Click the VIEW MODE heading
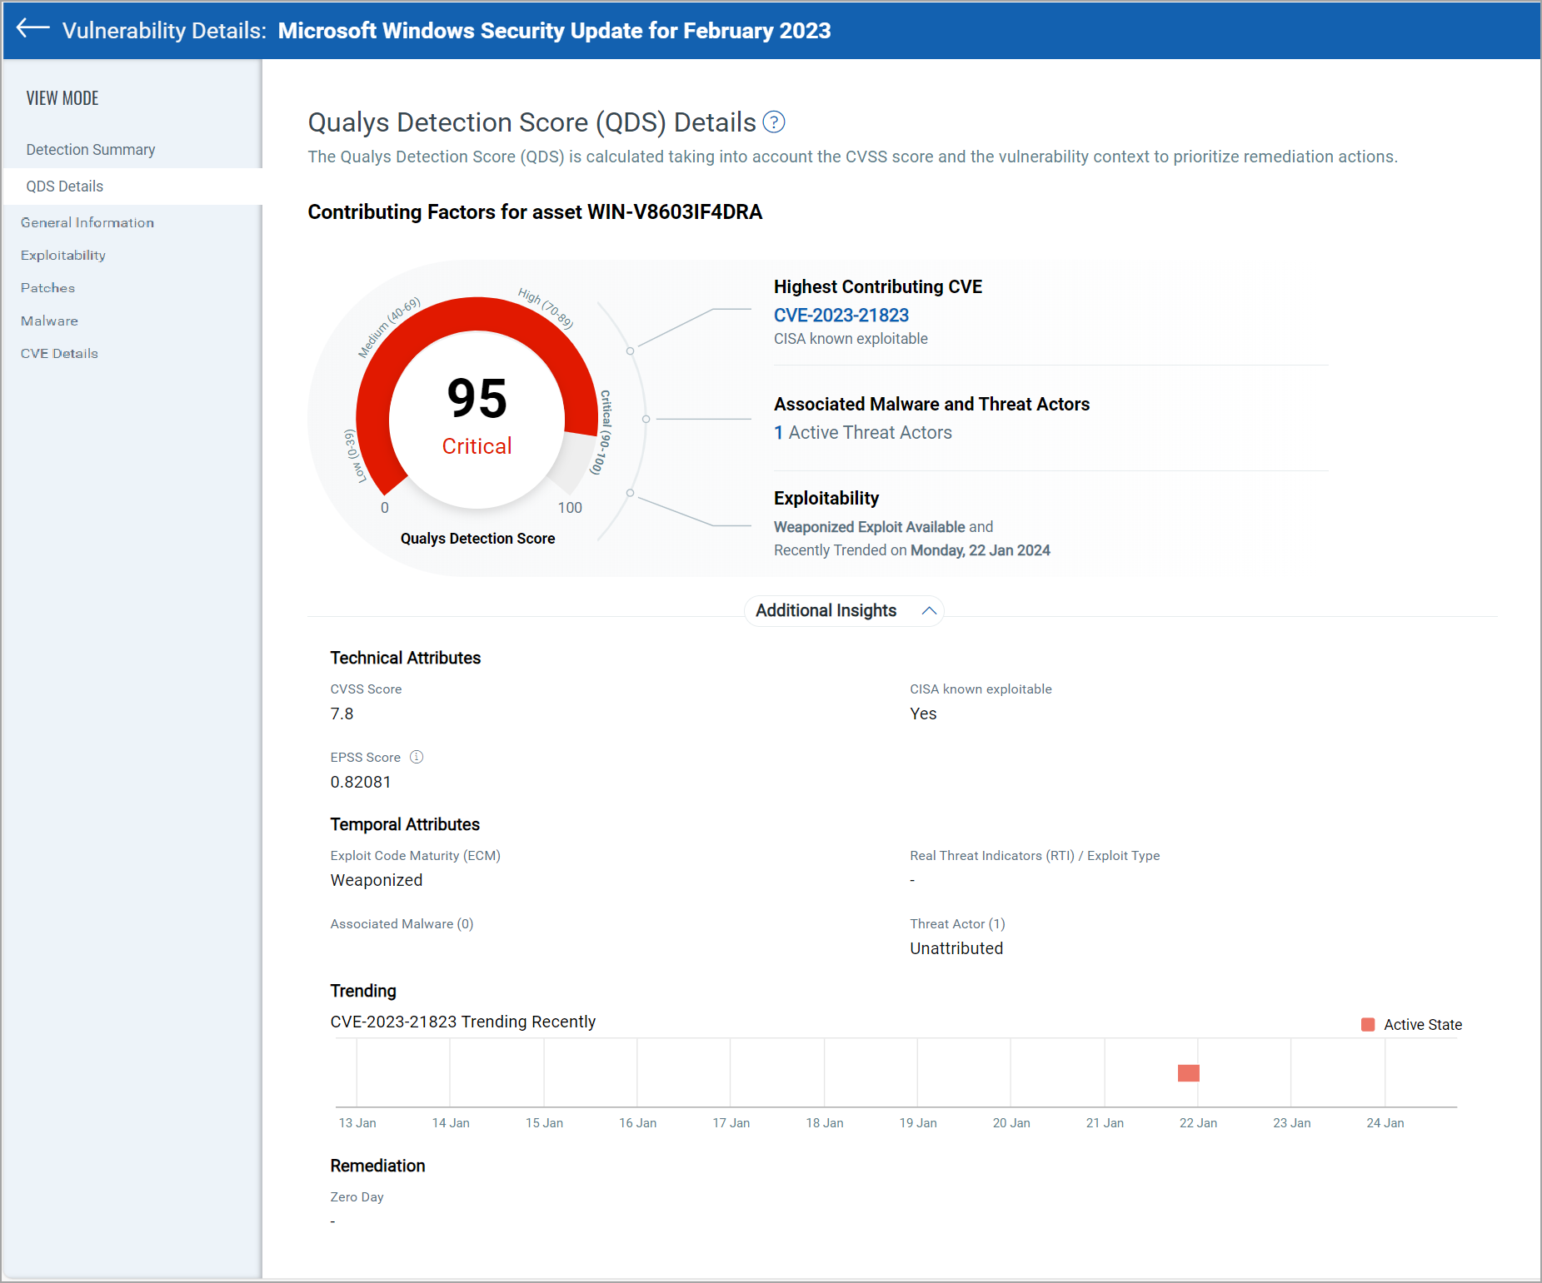 click(62, 98)
